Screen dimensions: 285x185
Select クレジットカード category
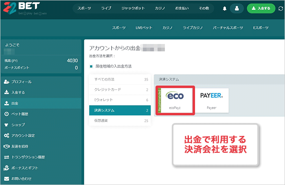(x=120, y=90)
